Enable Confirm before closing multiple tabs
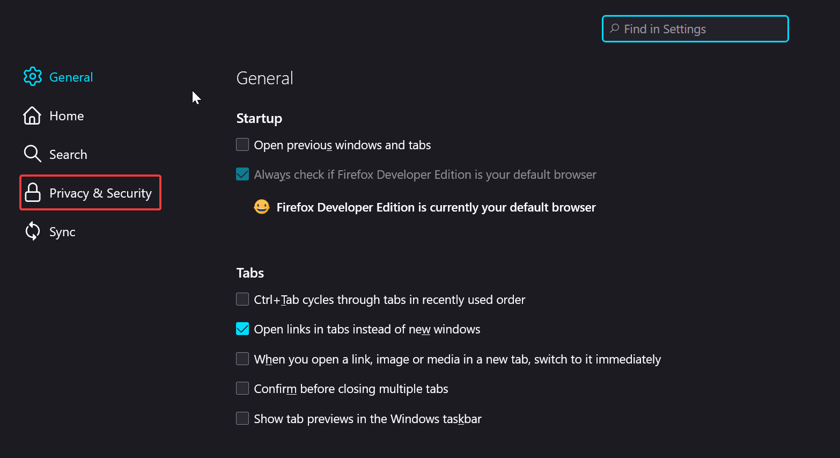The image size is (840, 458). 242,388
